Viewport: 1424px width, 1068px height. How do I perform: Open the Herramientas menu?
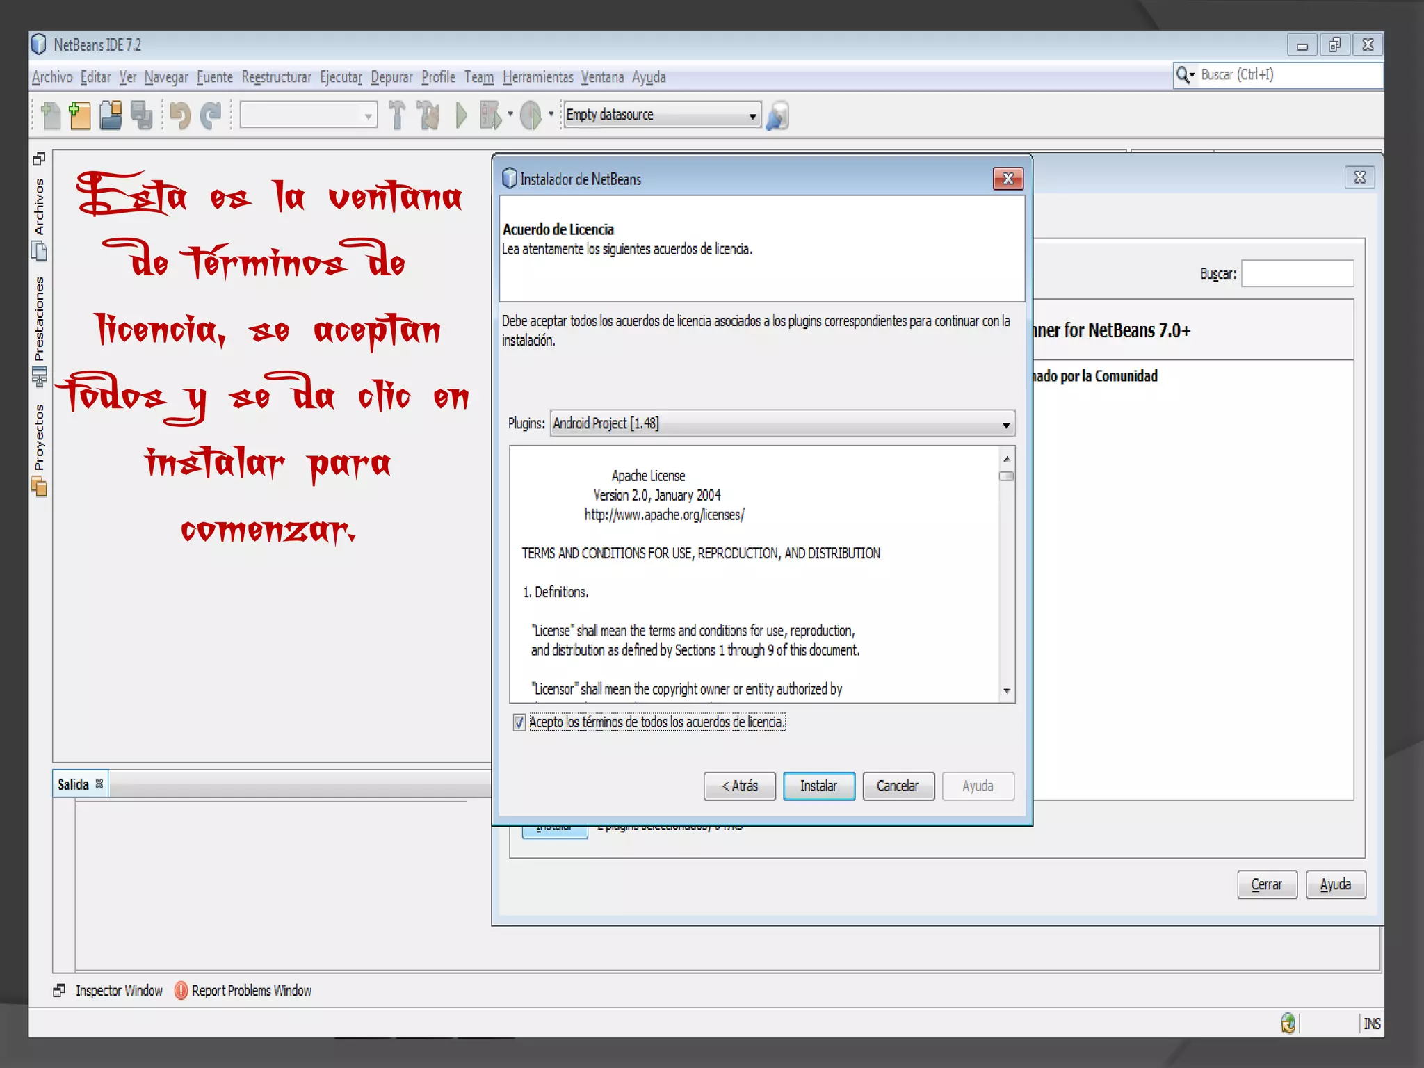tap(537, 77)
